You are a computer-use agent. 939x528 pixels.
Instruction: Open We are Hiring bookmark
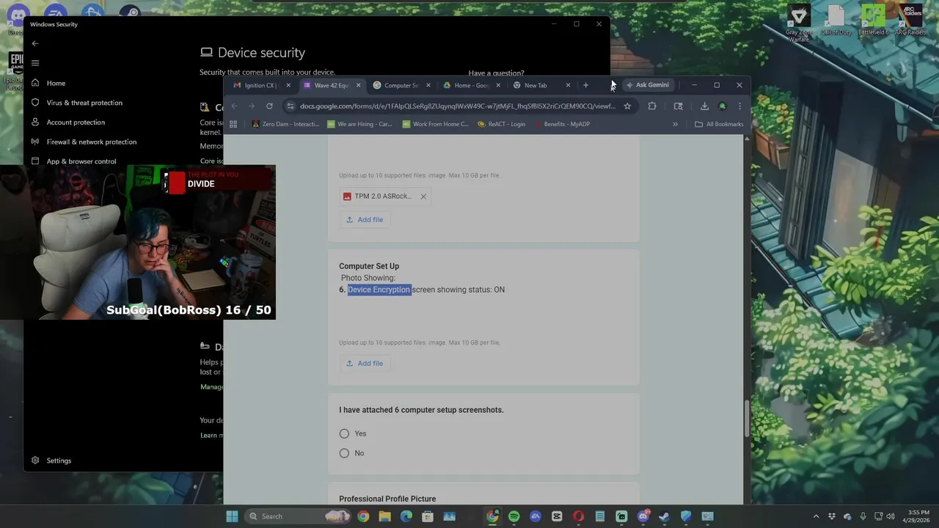[x=359, y=124]
